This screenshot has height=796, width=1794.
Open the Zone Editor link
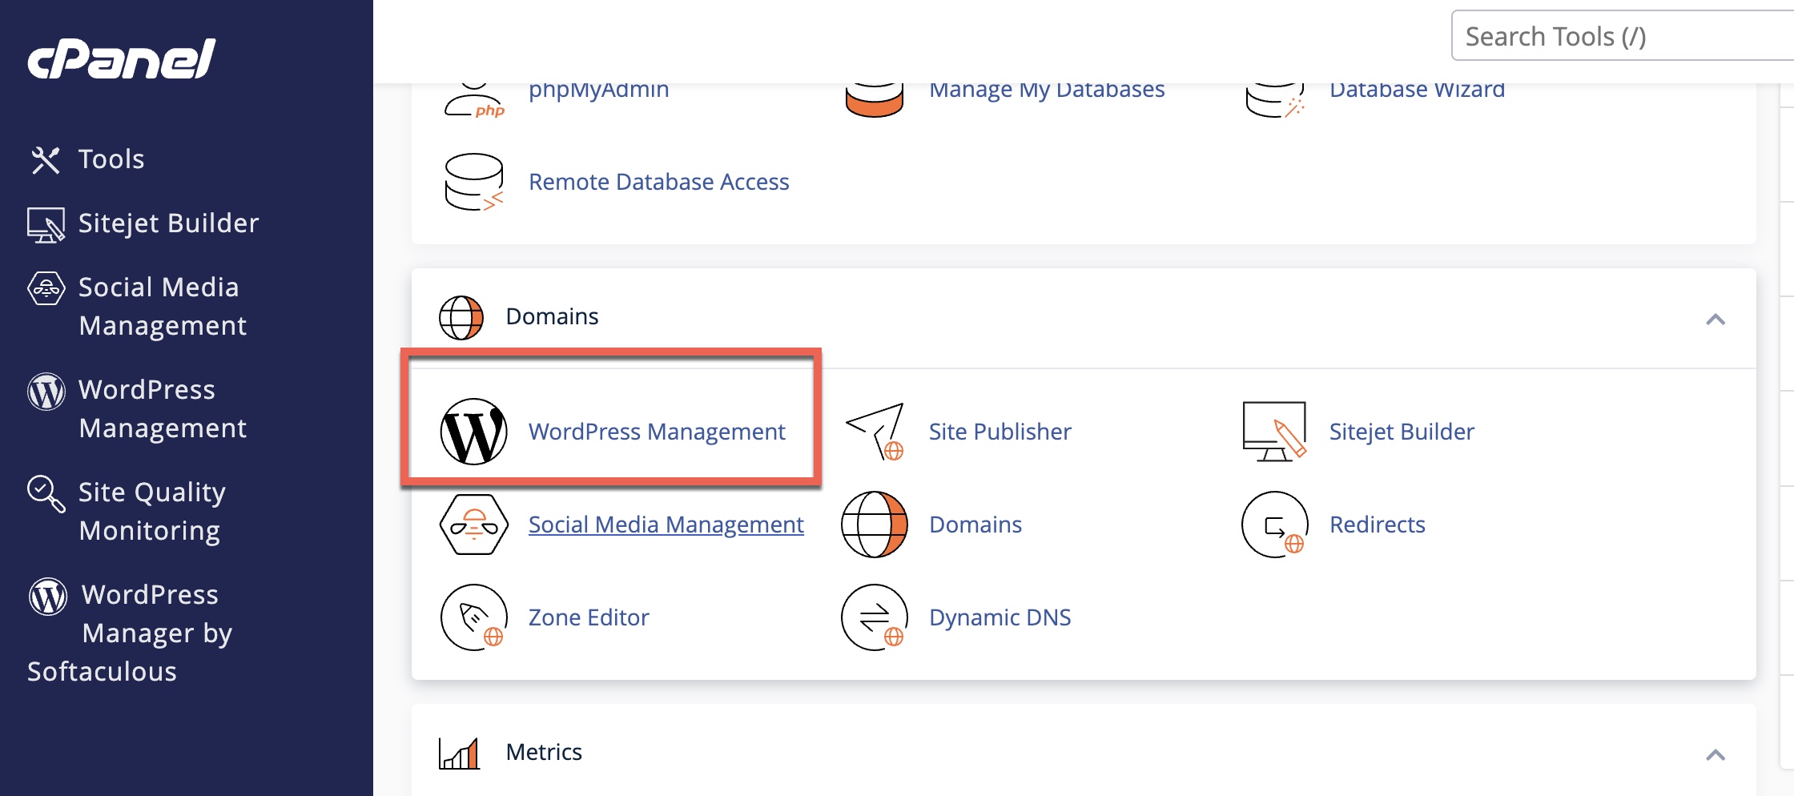(589, 617)
